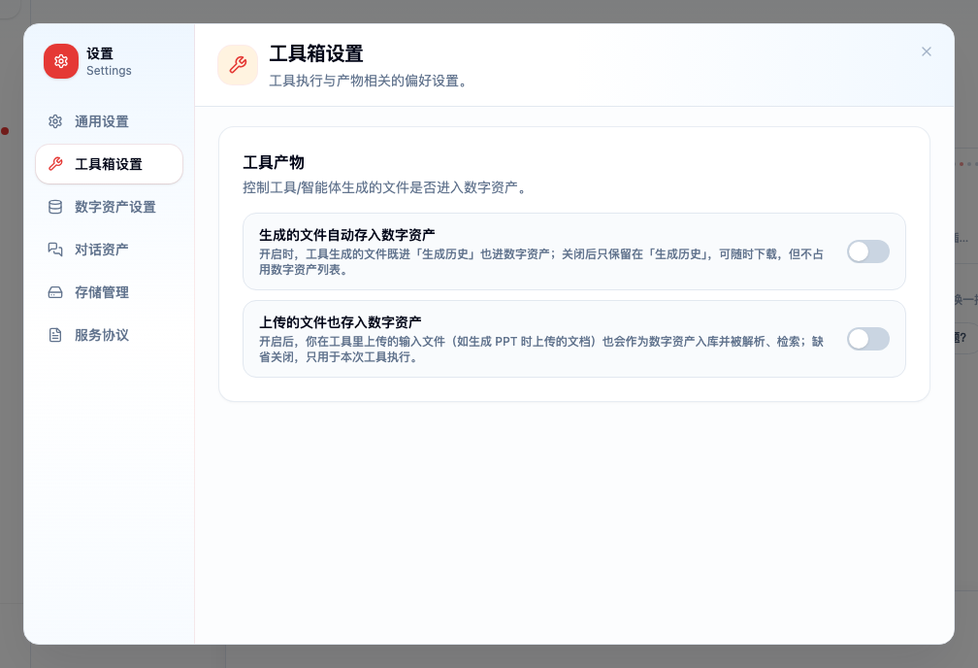The height and width of the screenshot is (668, 978).
Task: Select the 工具箱设置 sidebar item
Action: click(109, 164)
